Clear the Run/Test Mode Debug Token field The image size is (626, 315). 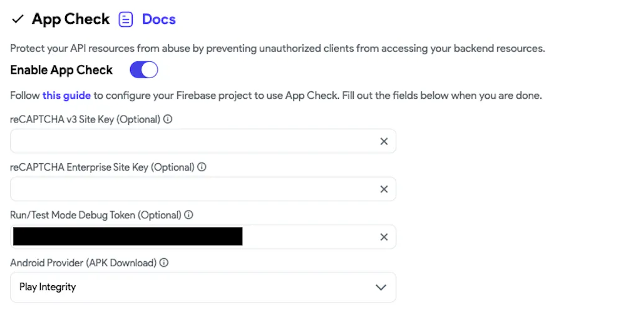(x=384, y=237)
